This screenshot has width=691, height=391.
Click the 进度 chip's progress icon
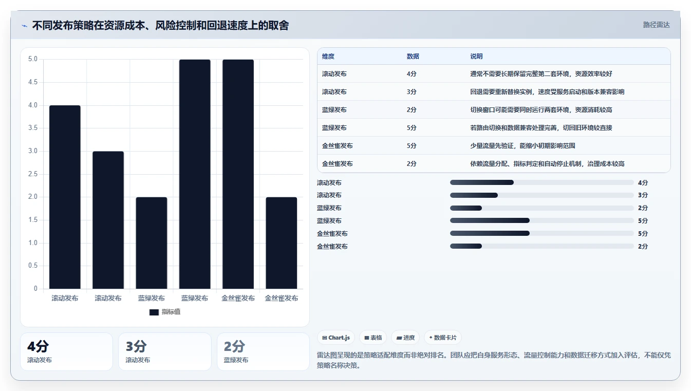point(399,338)
